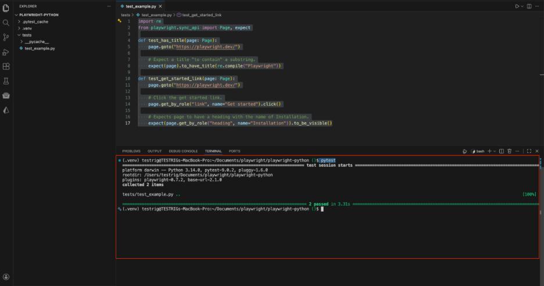544x286 pixels.
Task: Open the Source Control view
Action: [x=6, y=37]
